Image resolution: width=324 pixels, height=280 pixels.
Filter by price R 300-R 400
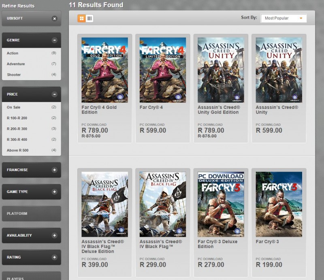[x=32, y=139]
